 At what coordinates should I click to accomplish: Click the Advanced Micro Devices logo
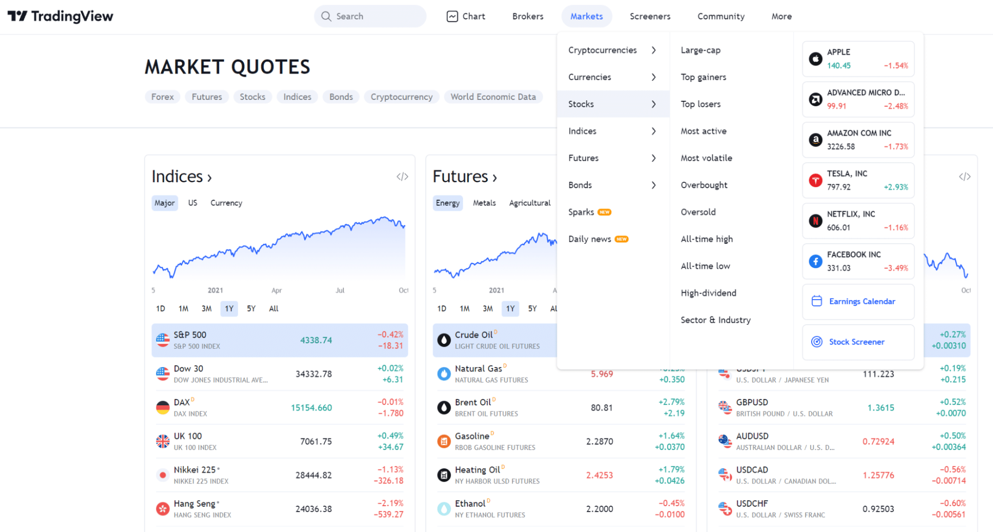click(815, 99)
